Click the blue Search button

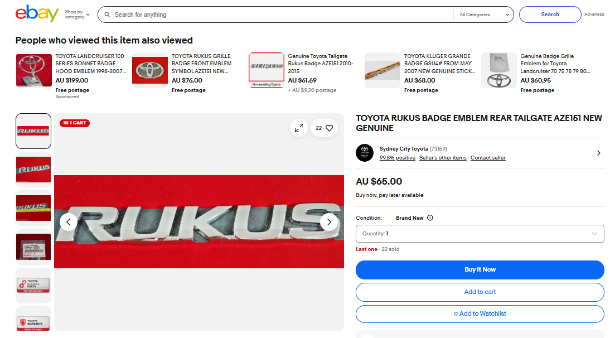550,15
